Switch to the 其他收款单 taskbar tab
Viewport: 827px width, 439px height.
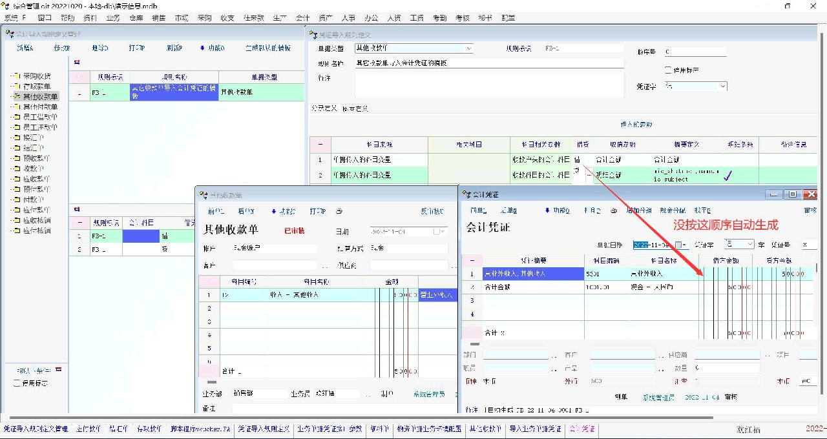click(485, 429)
